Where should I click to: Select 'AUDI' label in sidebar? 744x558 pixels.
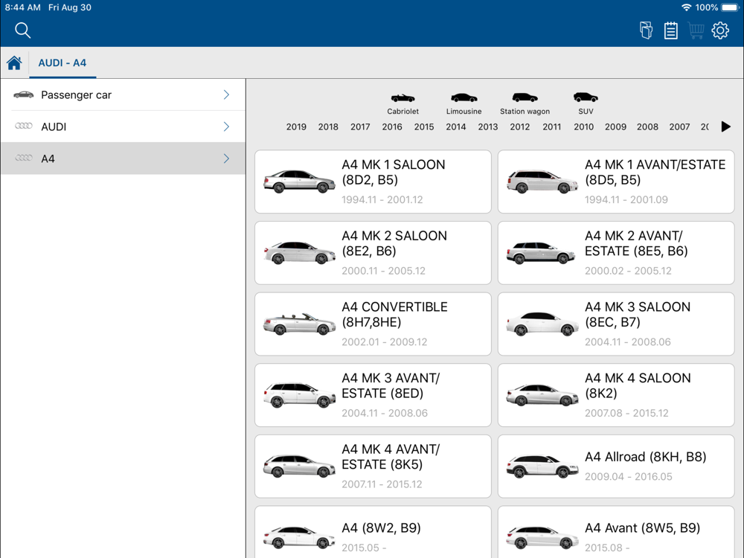click(54, 126)
